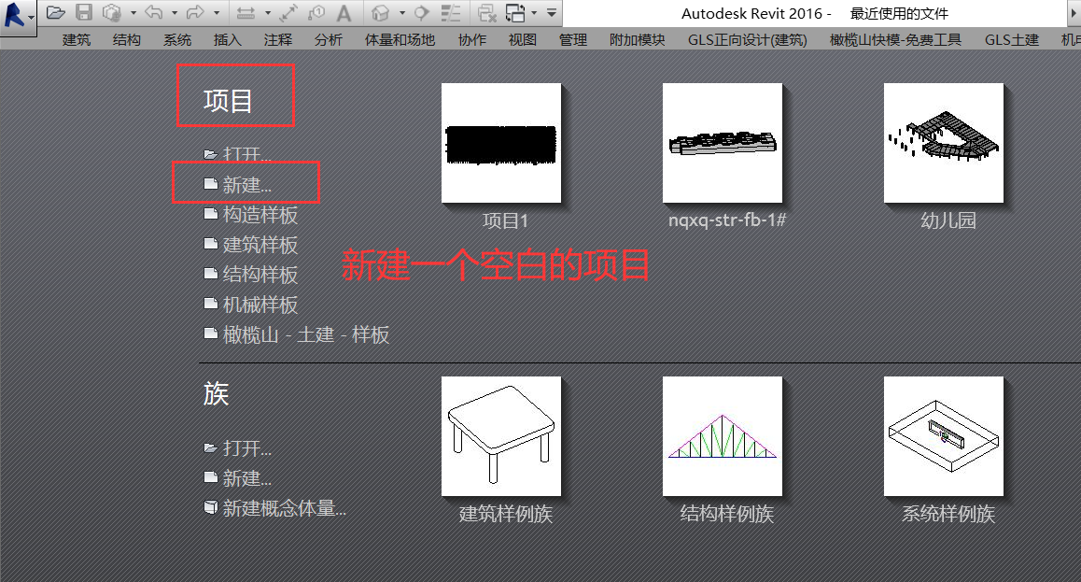The image size is (1081, 582).
Task: Open the Customize Quick Access Toolbar dropdown
Action: pos(552,13)
